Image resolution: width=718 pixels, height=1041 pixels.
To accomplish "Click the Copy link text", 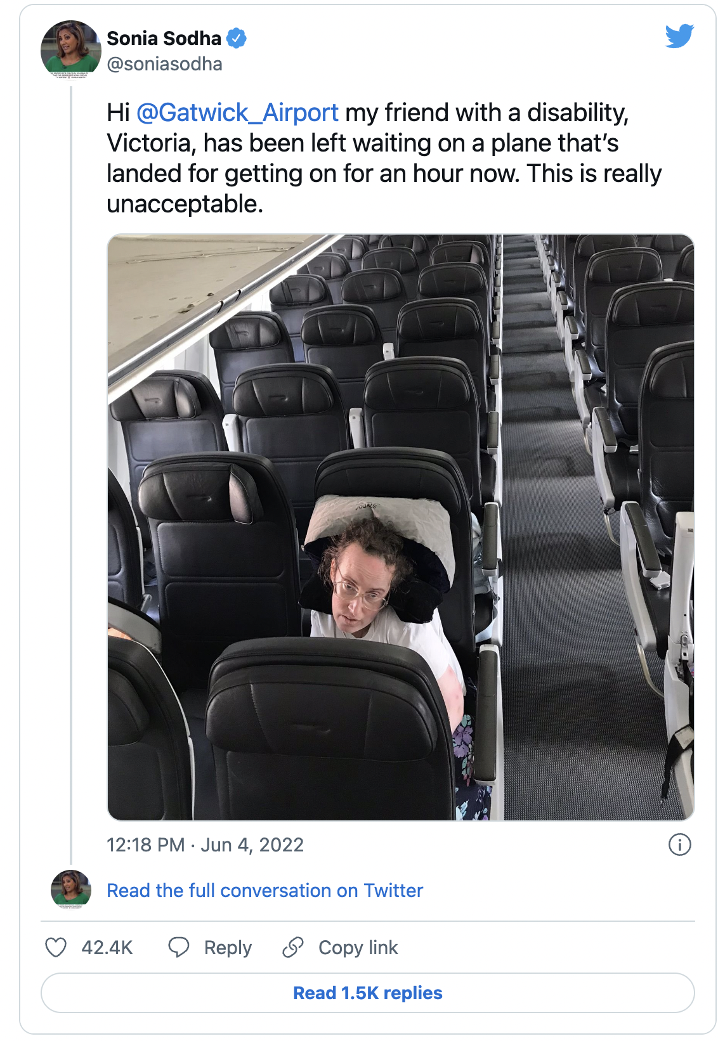I will [x=358, y=947].
